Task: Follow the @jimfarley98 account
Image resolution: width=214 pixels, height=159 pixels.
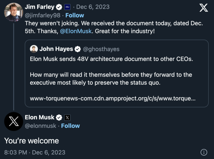Action: point(75,15)
